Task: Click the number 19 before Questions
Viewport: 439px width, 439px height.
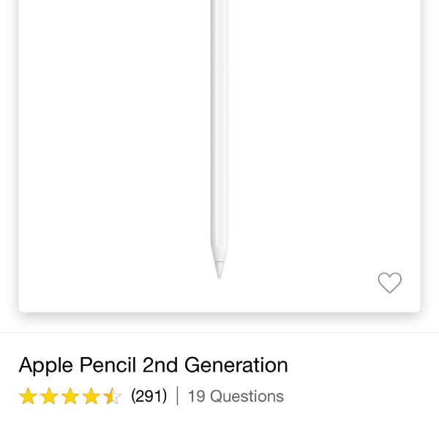Action: click(197, 396)
